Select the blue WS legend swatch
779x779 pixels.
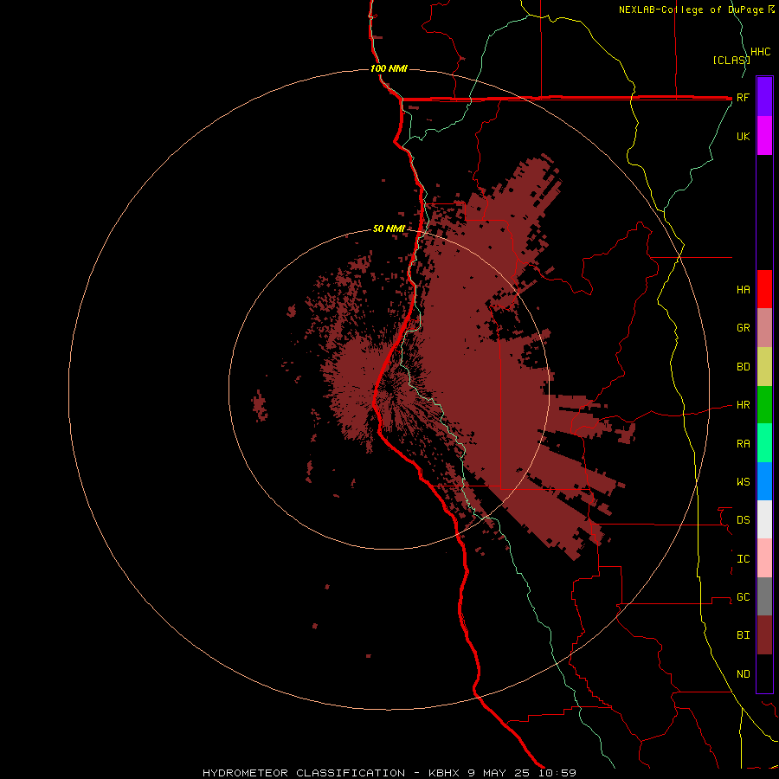764,481
